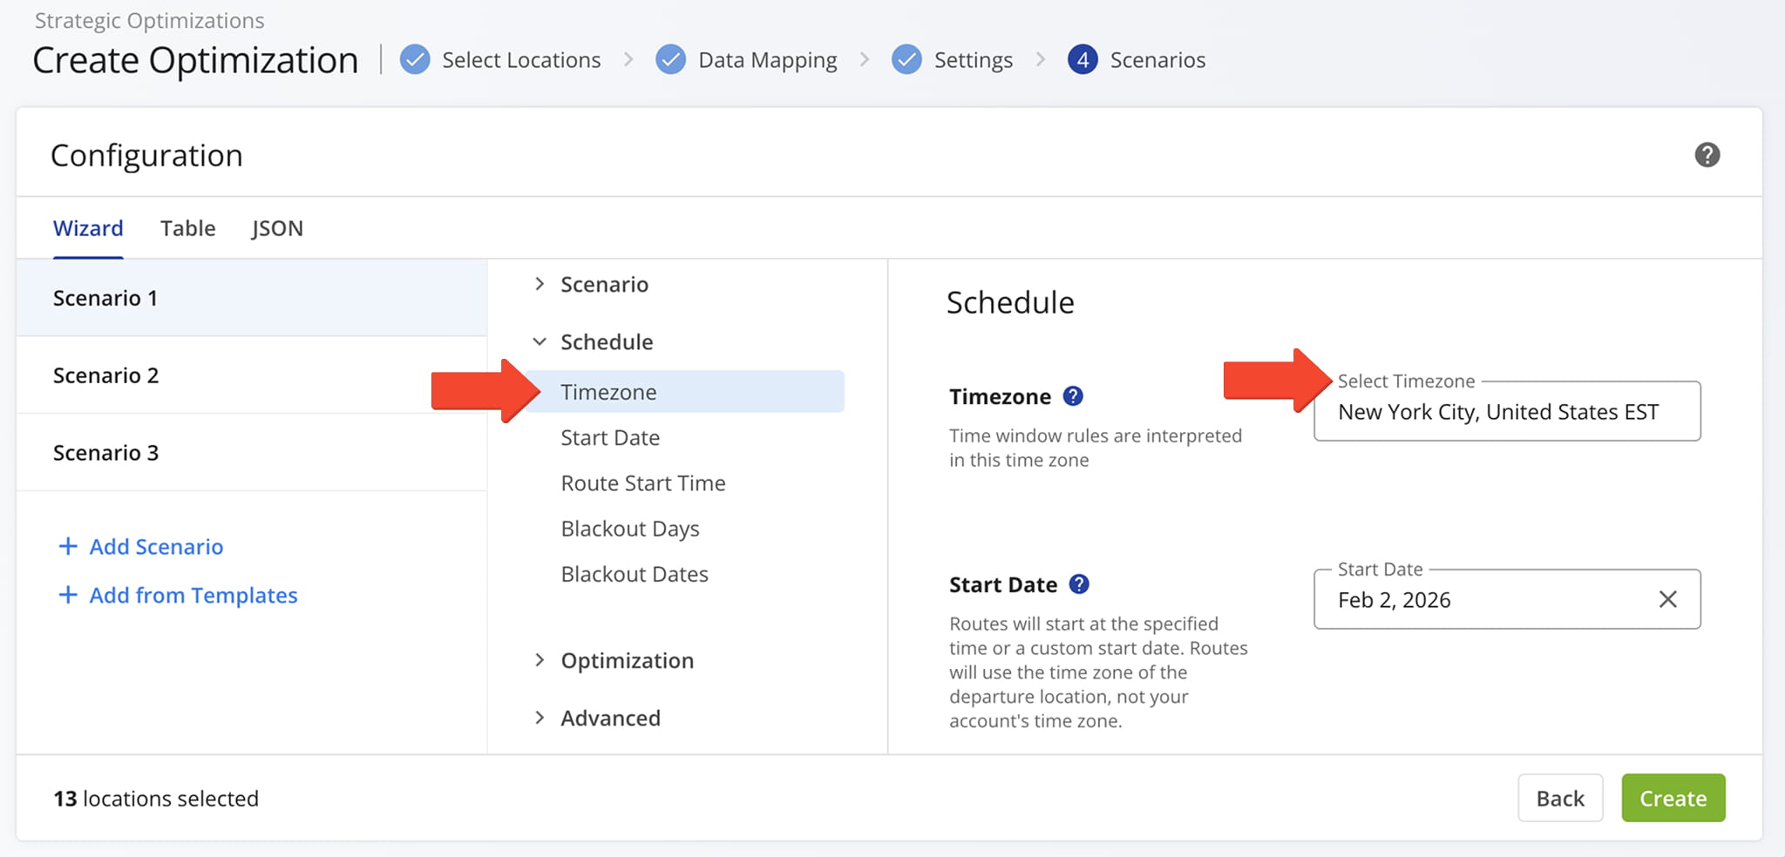Click the Data Mapping step checkmark icon
This screenshot has height=857, width=1785.
[x=670, y=60]
